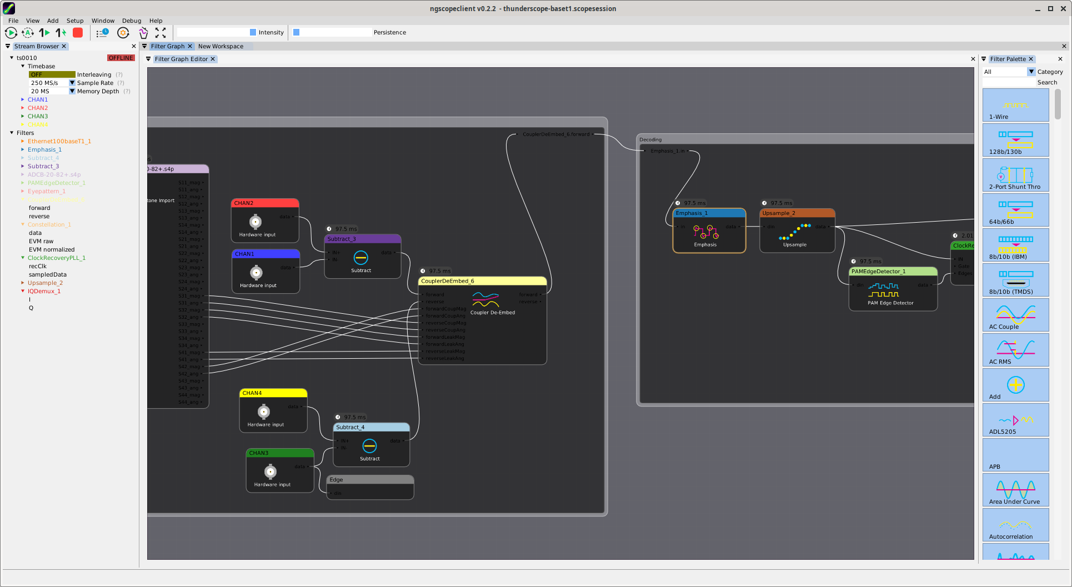
Task: Click the filter Search input field
Action: (1009, 82)
